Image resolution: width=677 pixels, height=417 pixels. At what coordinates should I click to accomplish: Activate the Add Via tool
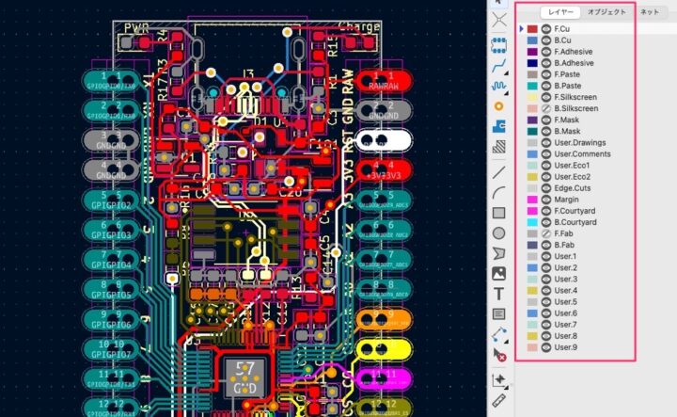point(499,106)
